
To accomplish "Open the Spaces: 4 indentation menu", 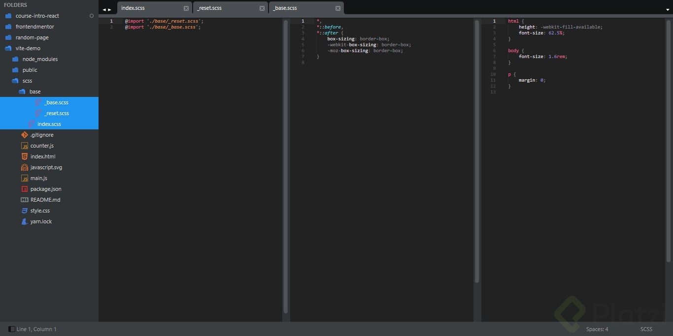I will pyautogui.click(x=597, y=329).
